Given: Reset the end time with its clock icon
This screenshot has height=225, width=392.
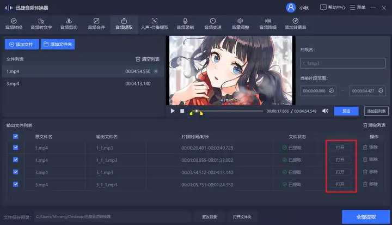Looking at the screenshot, I should tap(381, 90).
